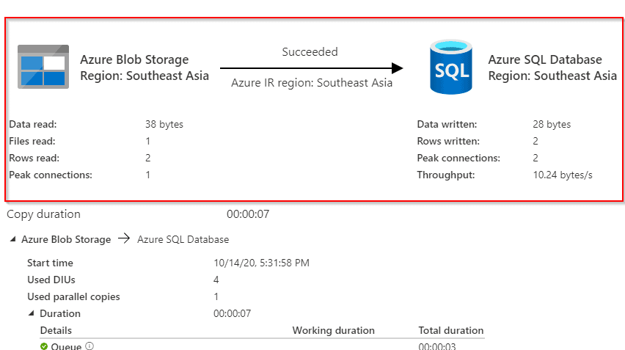Click the long arrow between source and sink
Screen dimensions: 625x350
[x=312, y=68]
